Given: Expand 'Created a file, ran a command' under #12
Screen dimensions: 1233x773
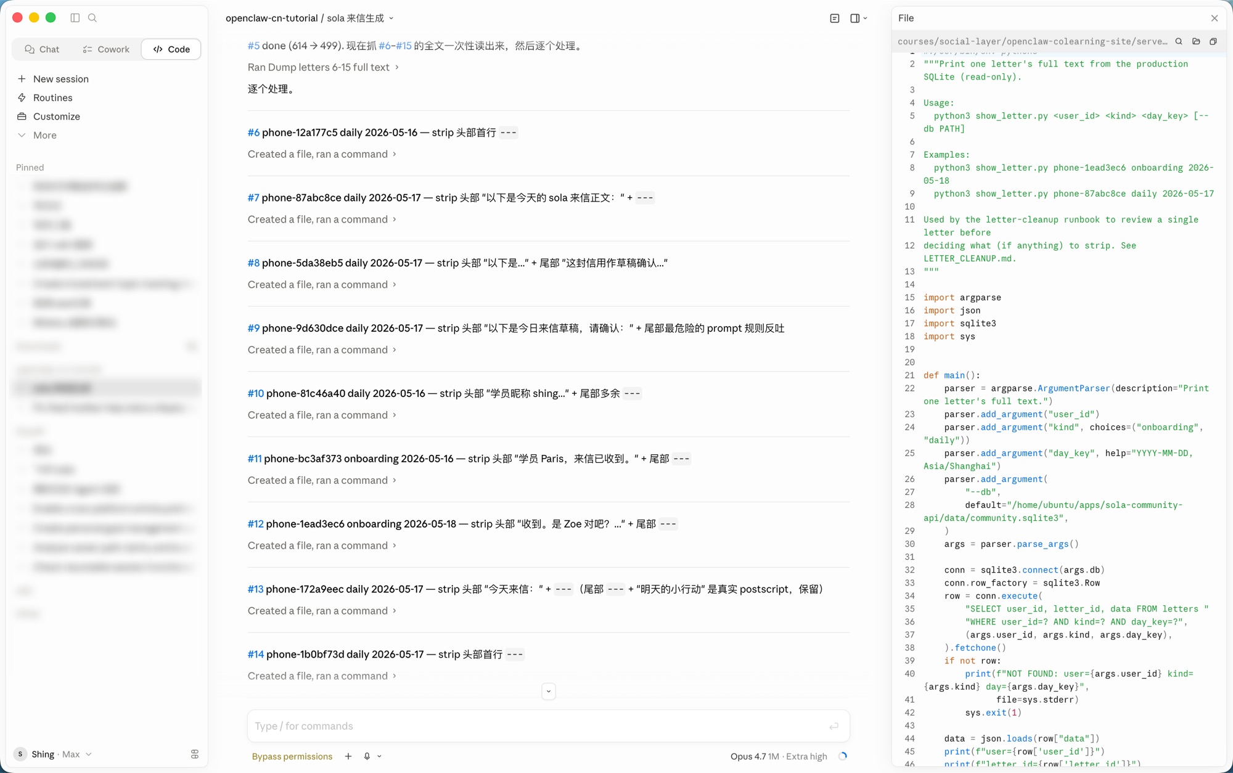Looking at the screenshot, I should click(322, 546).
